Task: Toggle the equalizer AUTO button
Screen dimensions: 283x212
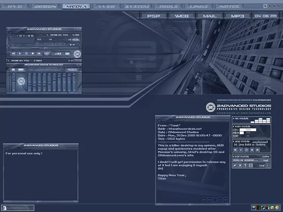Action: click(x=20, y=70)
